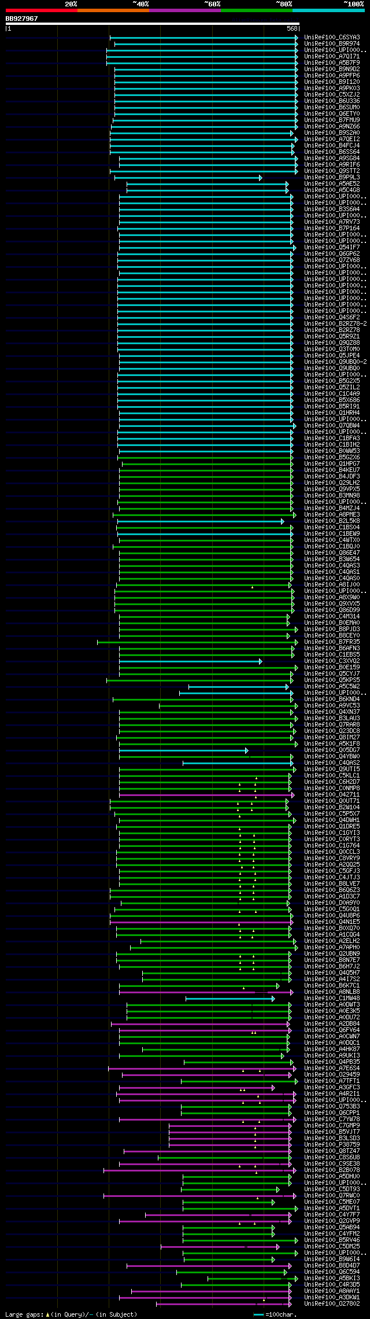Click label UniRef100_A2ELH2
Image resolution: width=370 pixels, height=1319 pixels.
tap(332, 941)
